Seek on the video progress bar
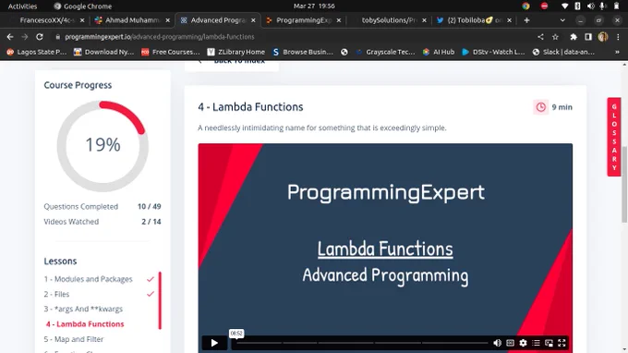Image resolution: width=628 pixels, height=353 pixels. pos(362,343)
